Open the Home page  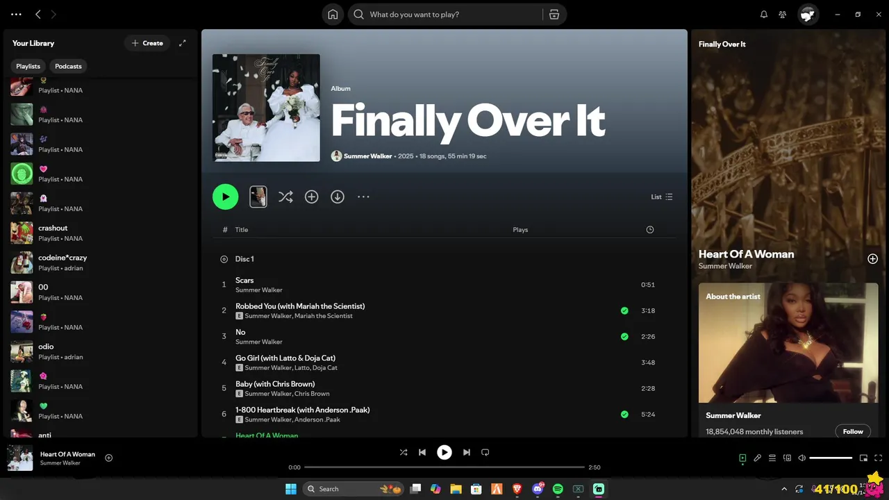333,14
